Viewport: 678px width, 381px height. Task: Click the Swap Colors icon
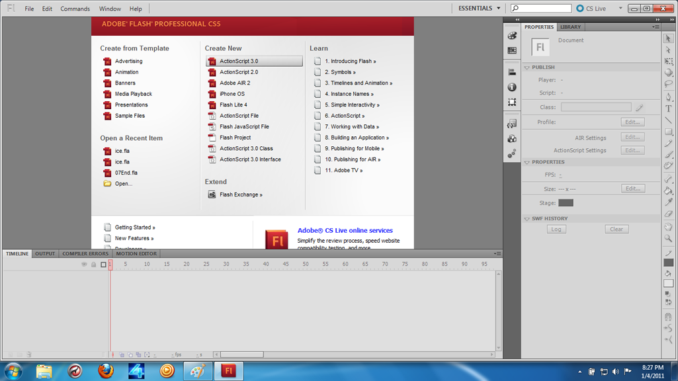(669, 302)
